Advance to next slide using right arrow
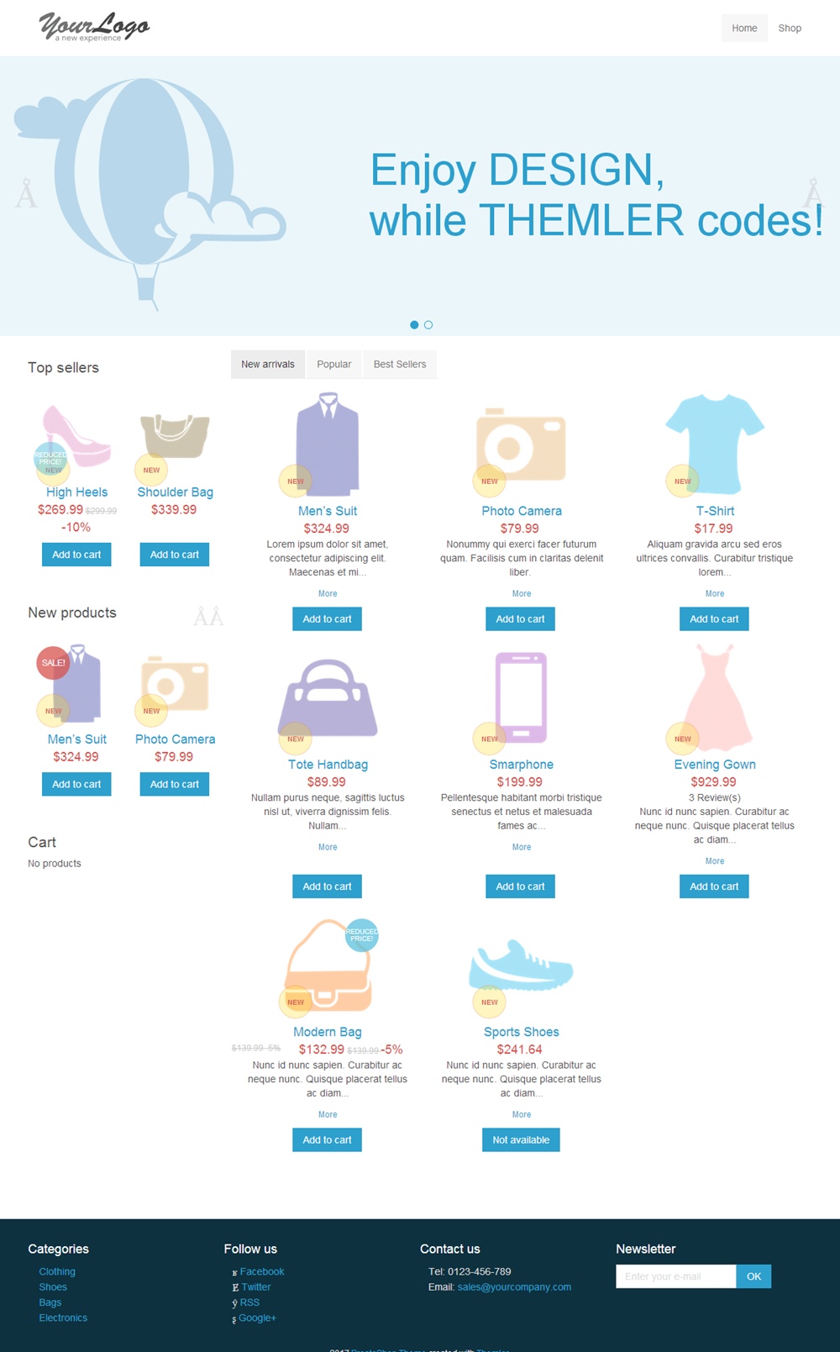Viewport: 840px width, 1352px height. [812, 194]
